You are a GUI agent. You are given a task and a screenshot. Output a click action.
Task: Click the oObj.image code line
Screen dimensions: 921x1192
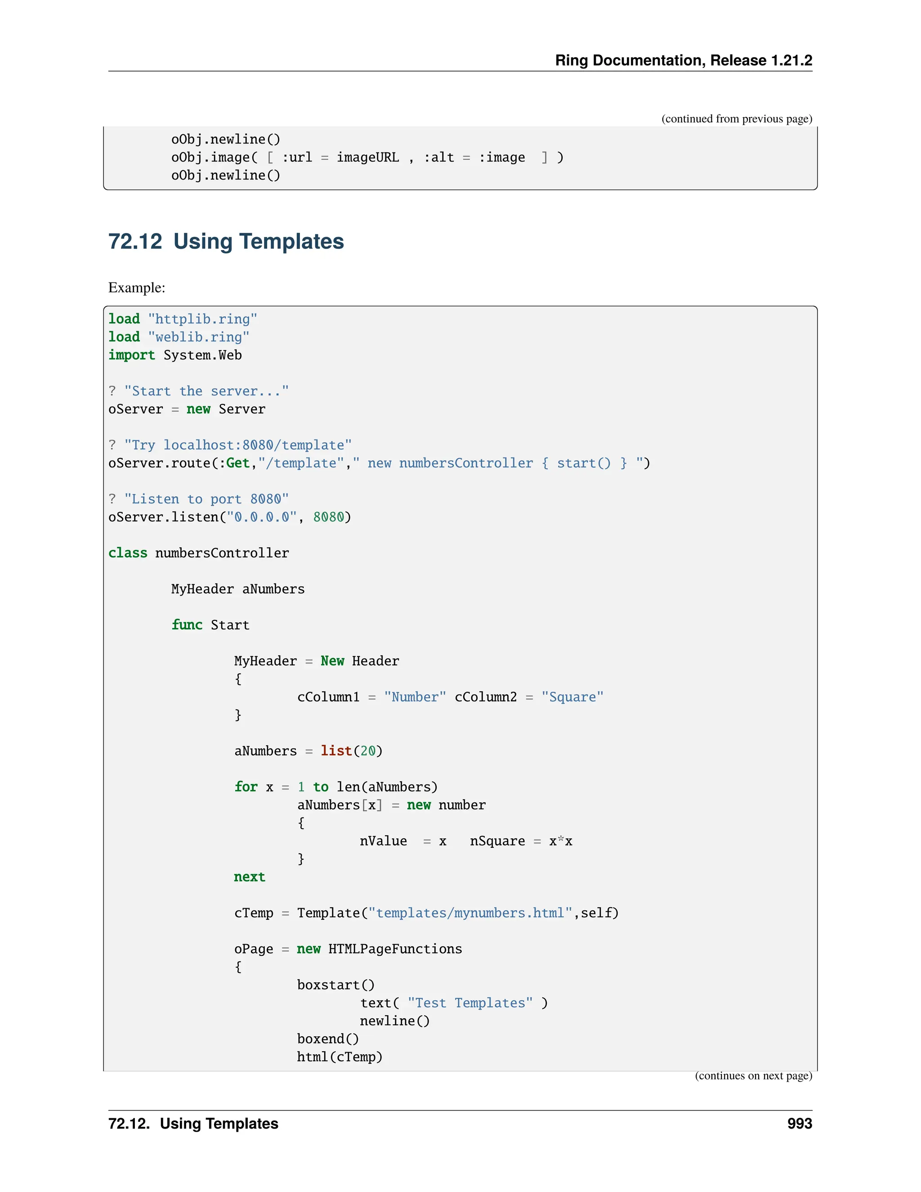coord(367,157)
